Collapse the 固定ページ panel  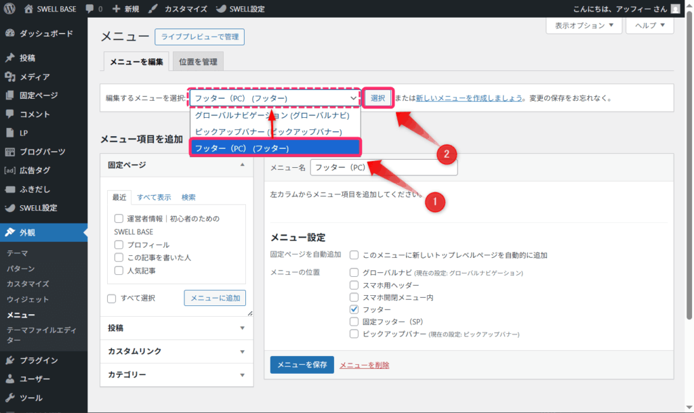click(x=242, y=165)
